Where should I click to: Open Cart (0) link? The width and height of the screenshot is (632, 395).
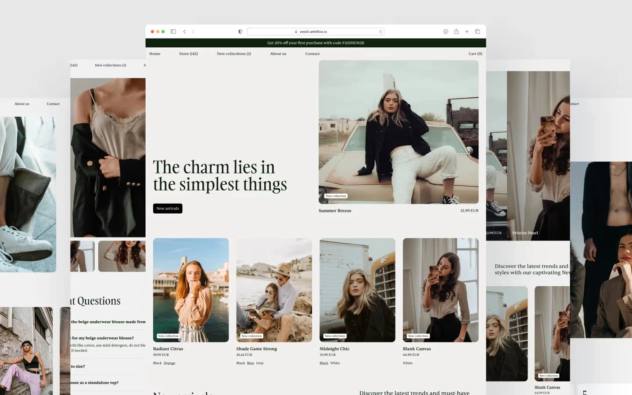475,54
